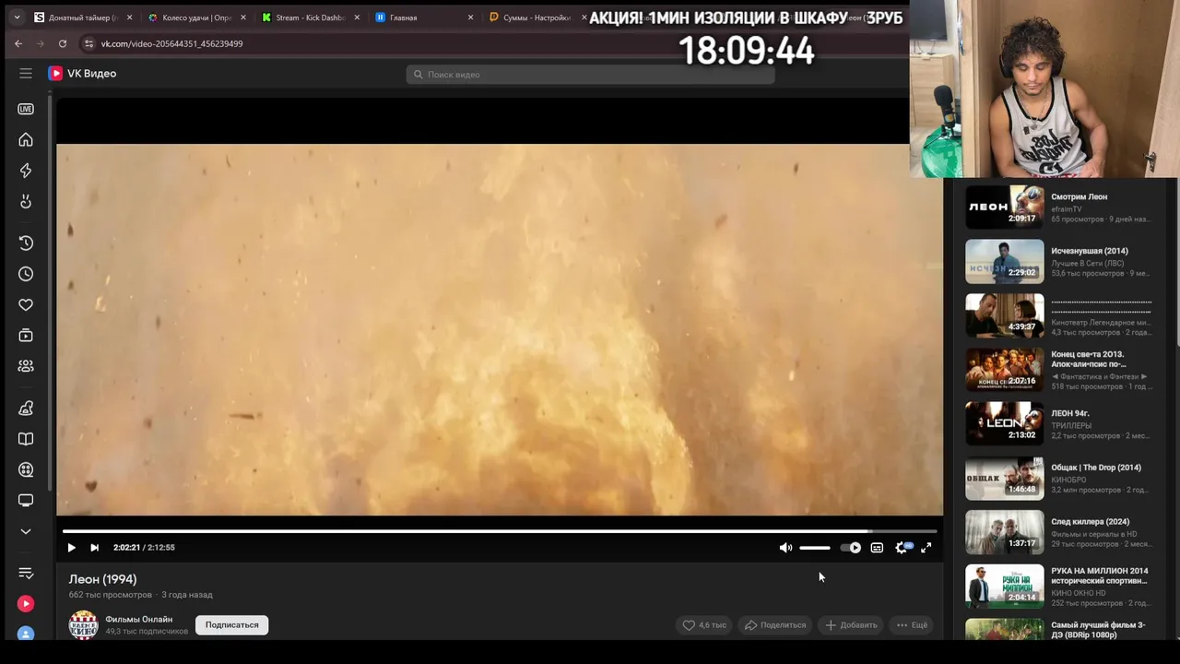
Task: Open the subscriptions stack sidebar icon
Action: pos(26,336)
